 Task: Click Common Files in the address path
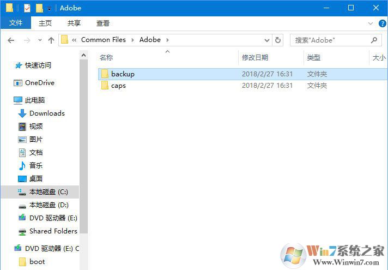click(x=104, y=40)
